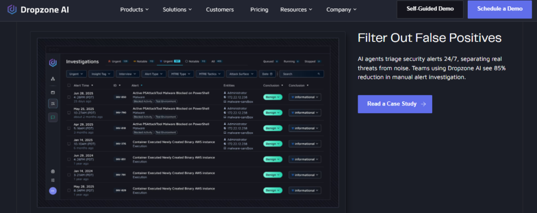Open the Date filter picker
Image resolution: width=537 pixels, height=213 pixels.
[268, 74]
